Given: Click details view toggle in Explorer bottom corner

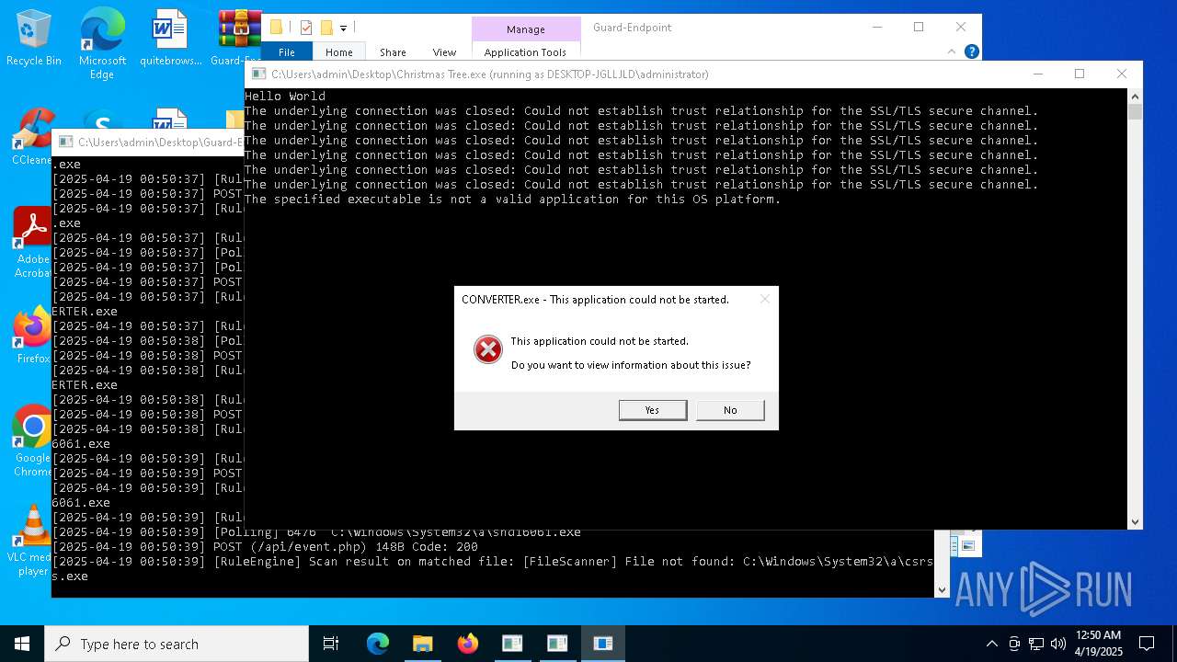Looking at the screenshot, I should pyautogui.click(x=954, y=545).
